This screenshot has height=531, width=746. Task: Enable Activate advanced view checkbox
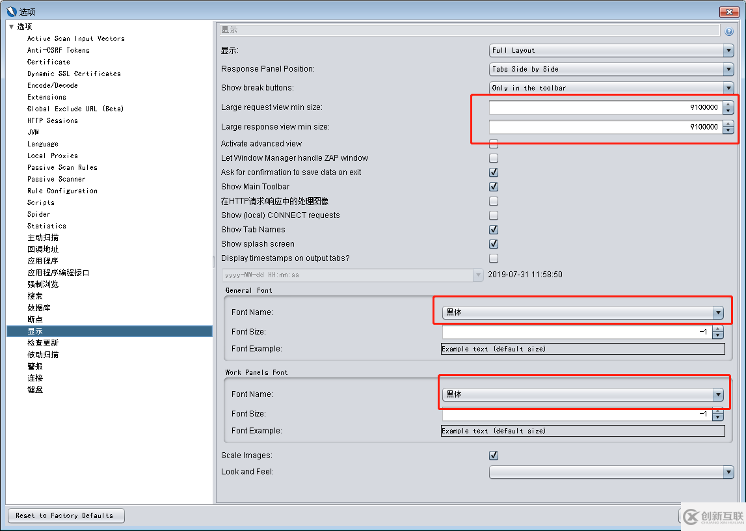coord(494,144)
